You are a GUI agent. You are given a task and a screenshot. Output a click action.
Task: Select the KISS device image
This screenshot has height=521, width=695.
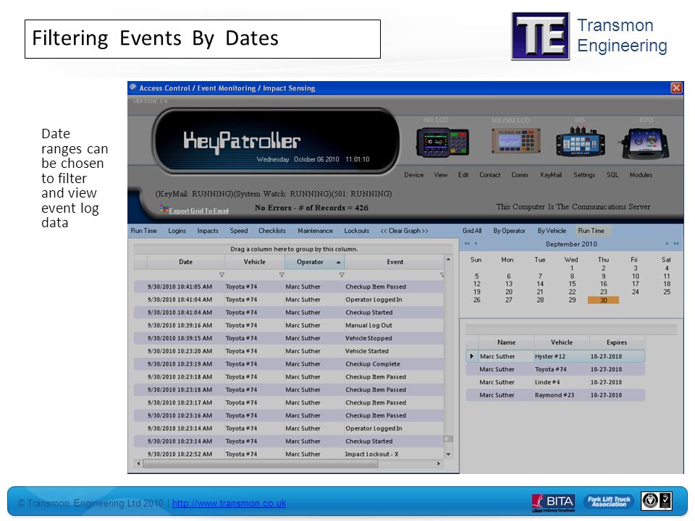pos(646,143)
